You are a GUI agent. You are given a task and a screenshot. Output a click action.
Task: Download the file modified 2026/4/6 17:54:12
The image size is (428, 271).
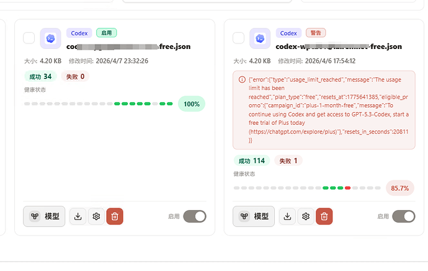tap(287, 216)
